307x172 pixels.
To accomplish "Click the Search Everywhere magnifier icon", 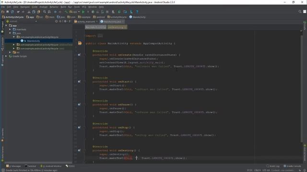I will (300, 11).
